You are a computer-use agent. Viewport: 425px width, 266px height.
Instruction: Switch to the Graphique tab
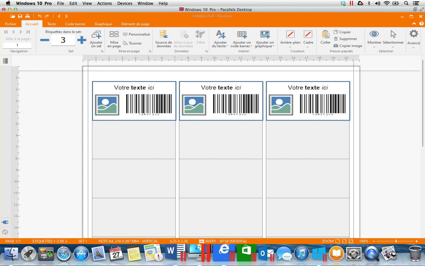coord(103,24)
